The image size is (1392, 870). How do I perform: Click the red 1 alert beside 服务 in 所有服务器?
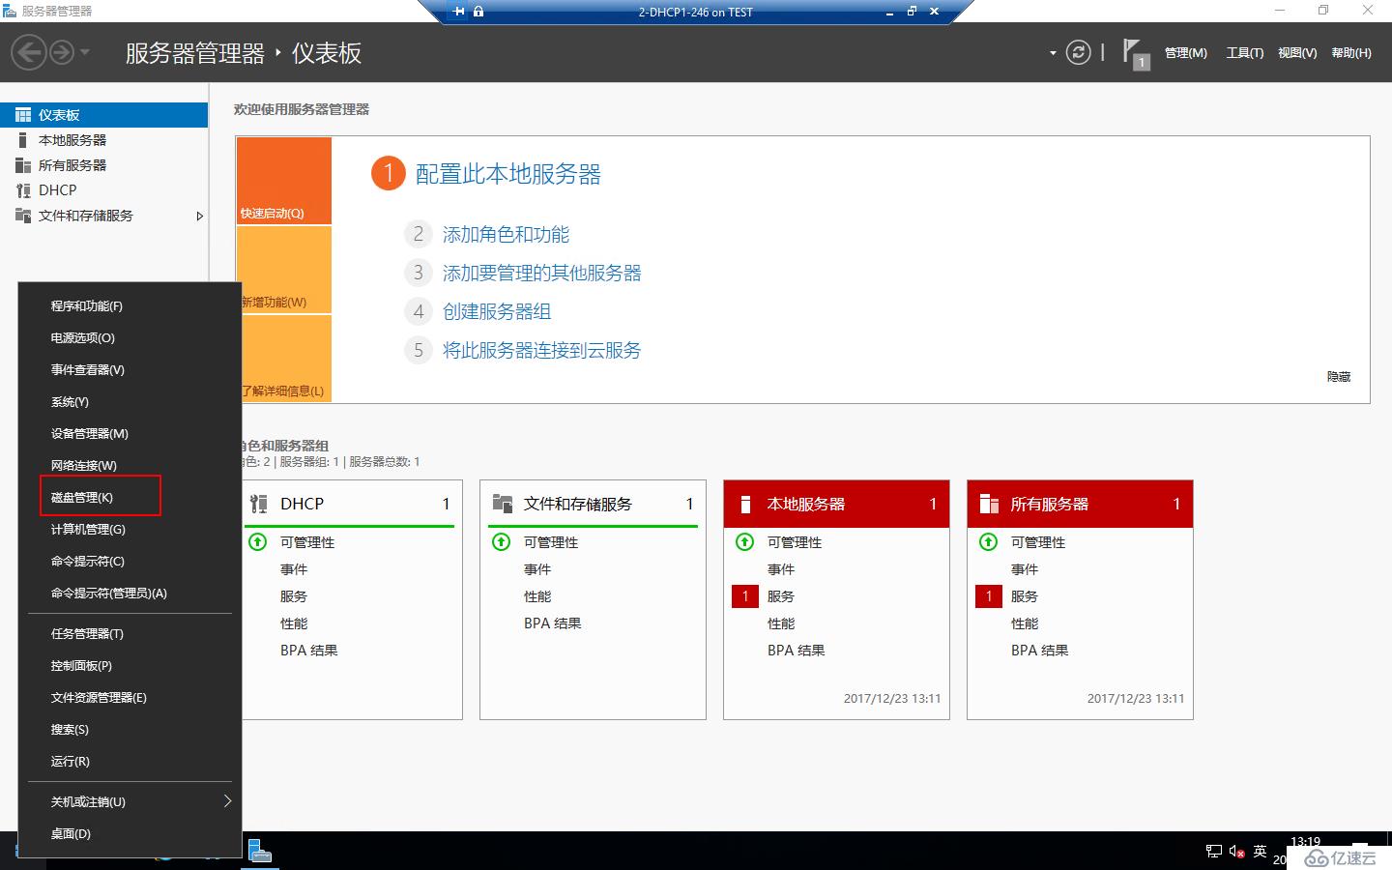[x=989, y=596]
